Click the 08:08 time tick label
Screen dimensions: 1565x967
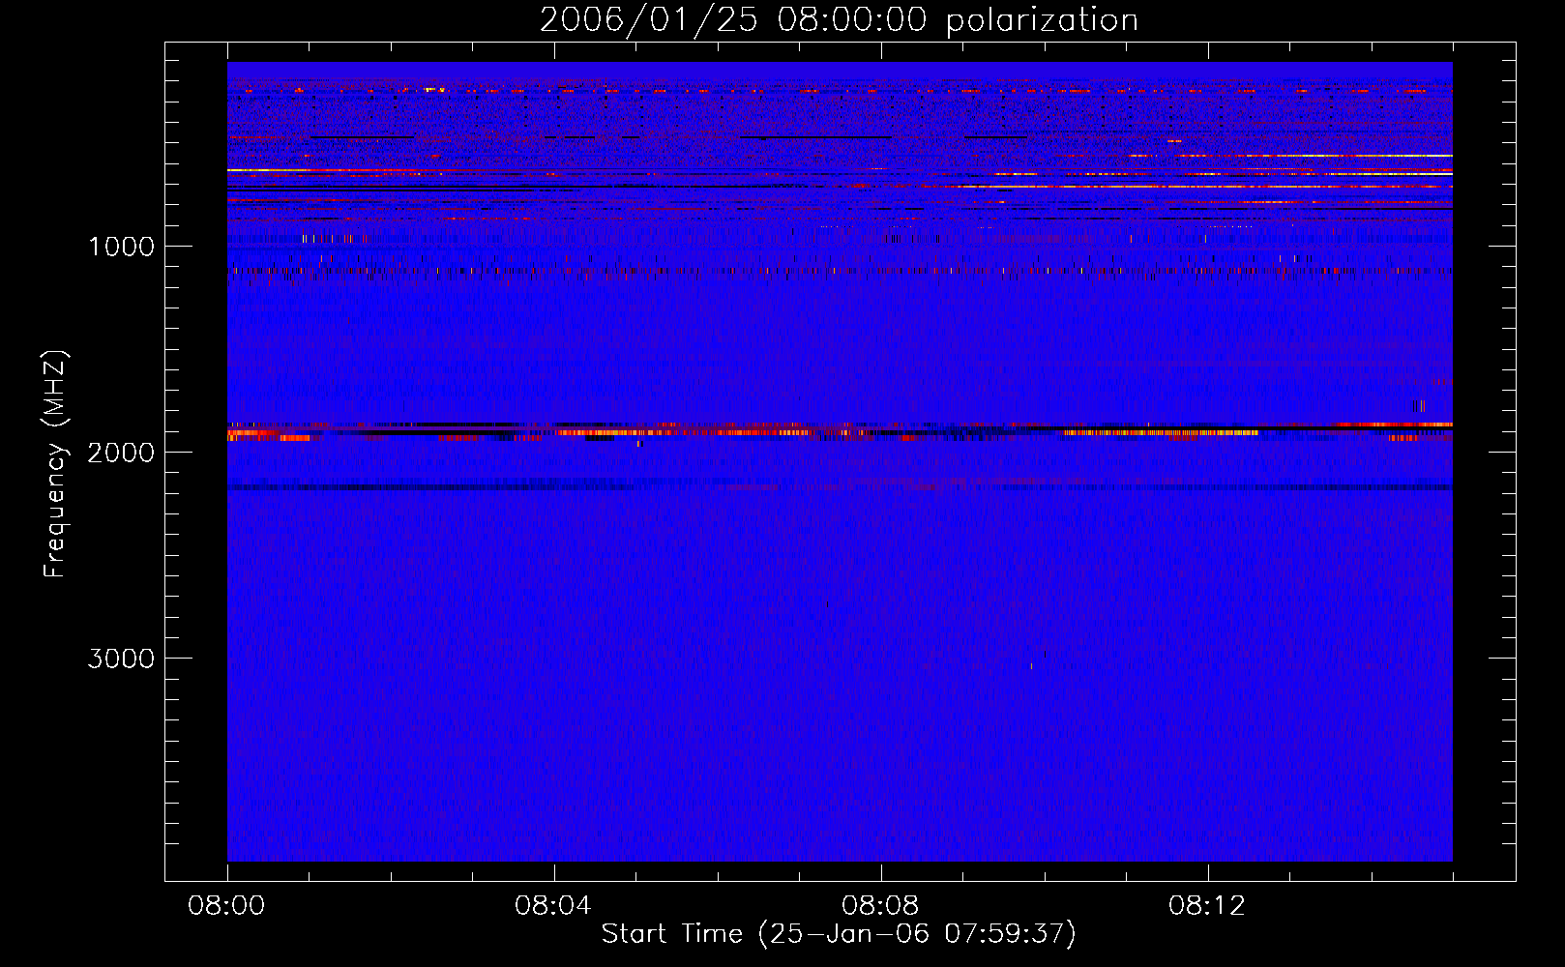coord(880,906)
